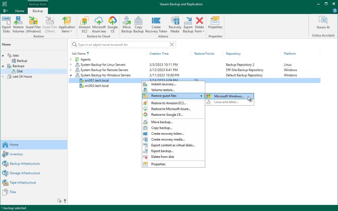Image resolution: width=338 pixels, height=211 pixels.
Task: Open the main application menu button
Action: 5,11
